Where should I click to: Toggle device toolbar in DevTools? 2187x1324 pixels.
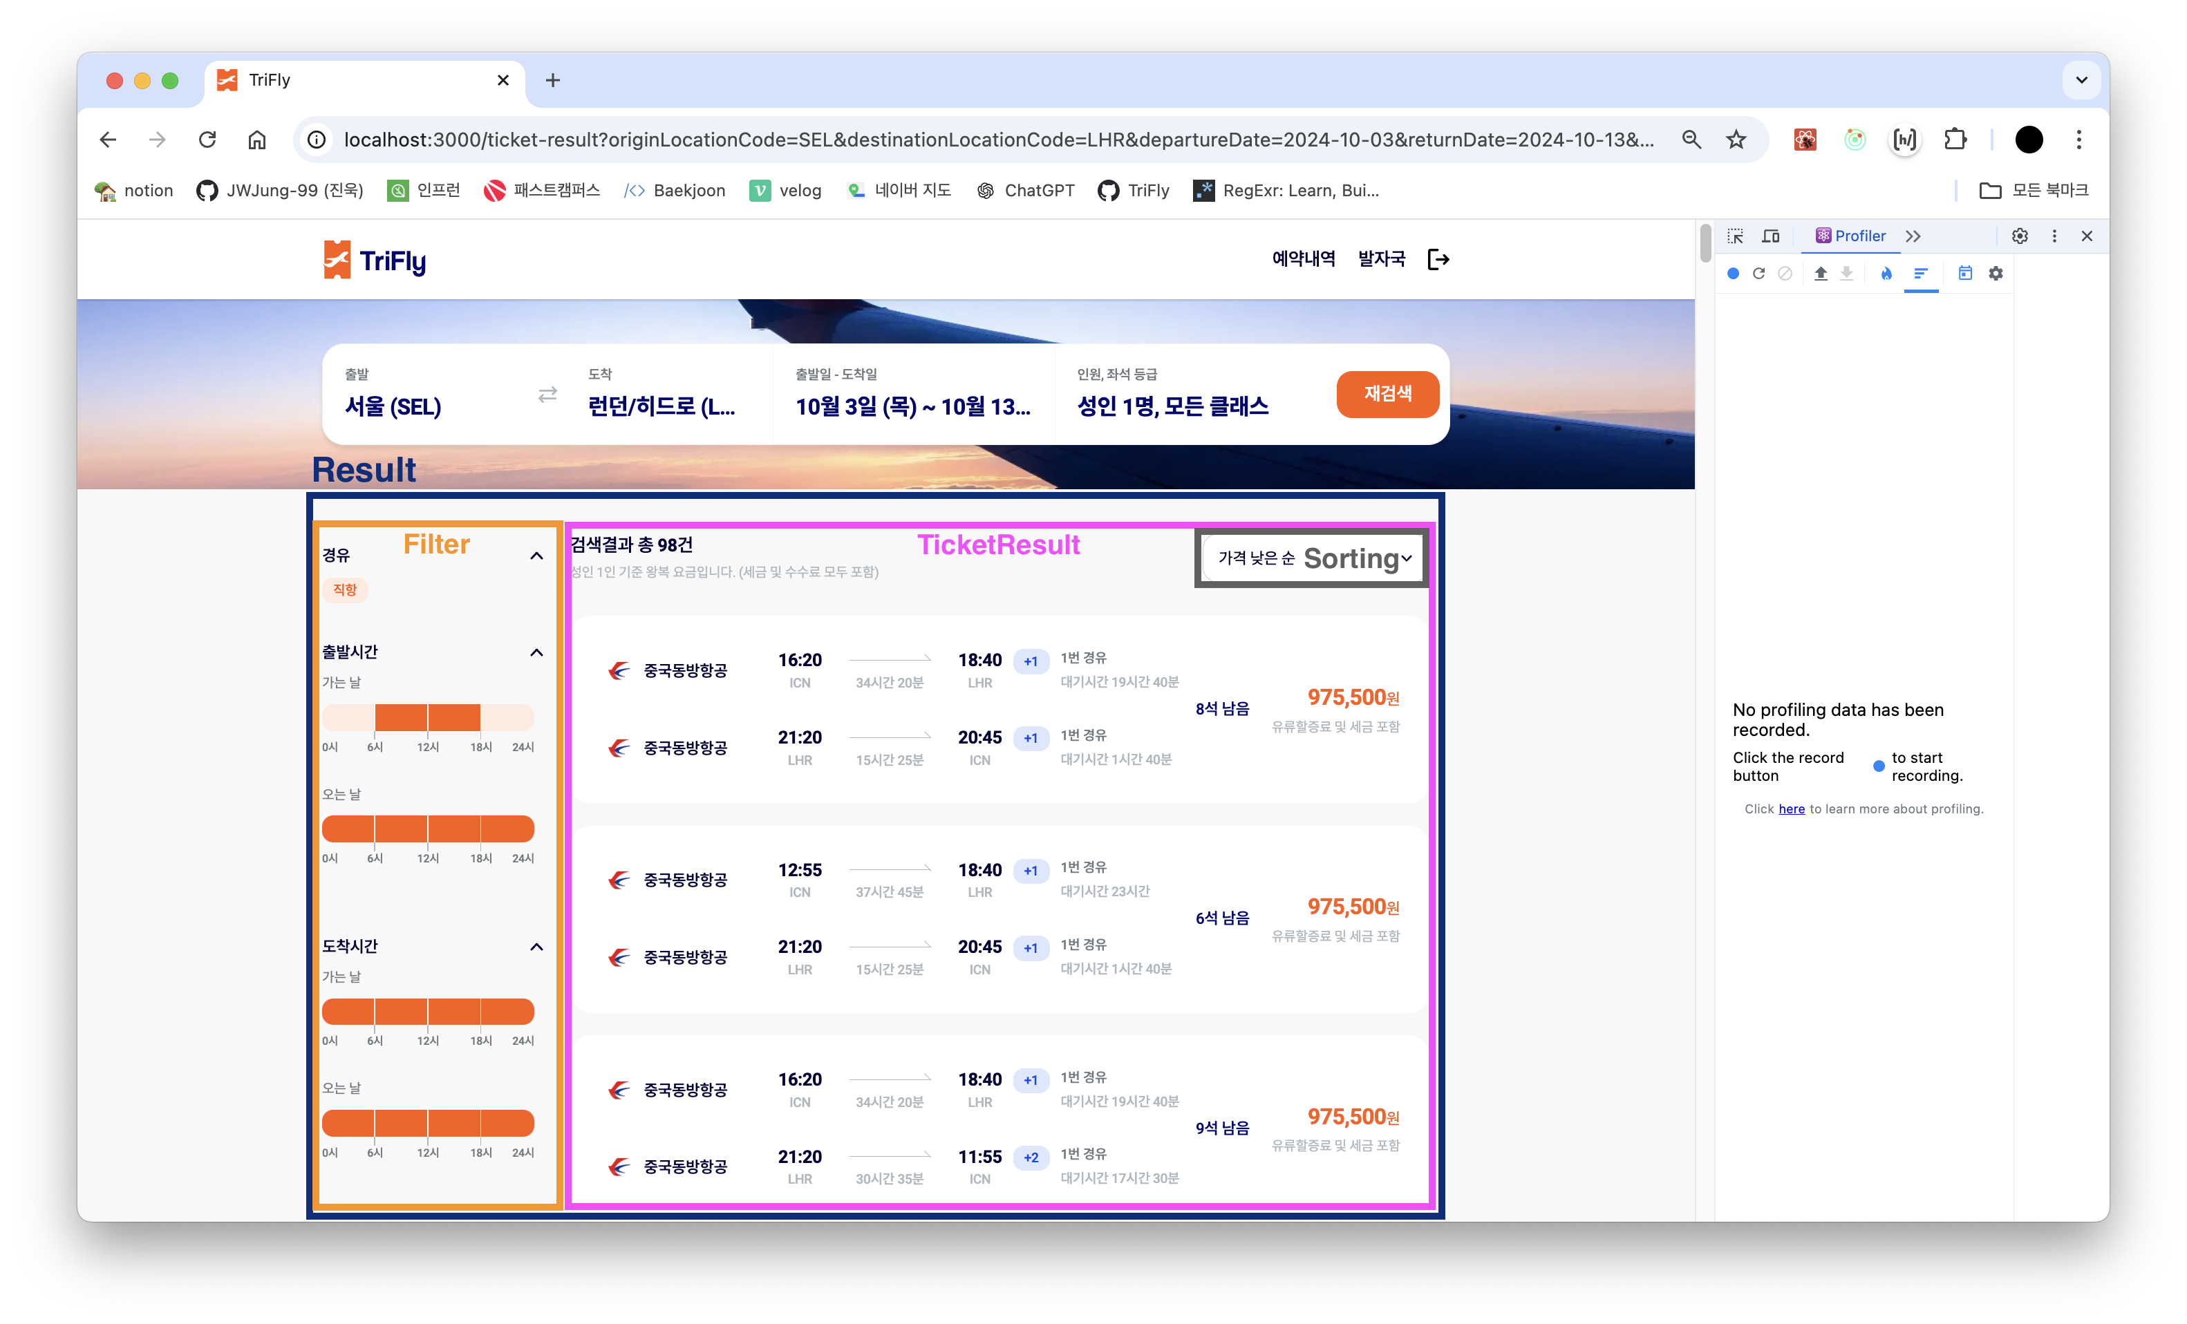click(1771, 236)
